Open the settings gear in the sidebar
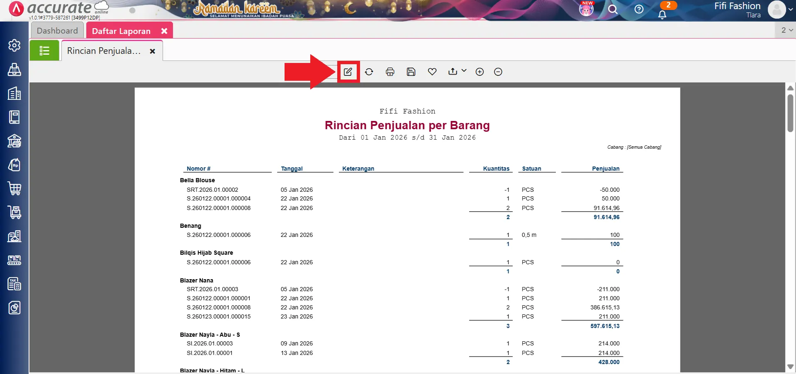Screen dimensions: 796x374 (15, 45)
